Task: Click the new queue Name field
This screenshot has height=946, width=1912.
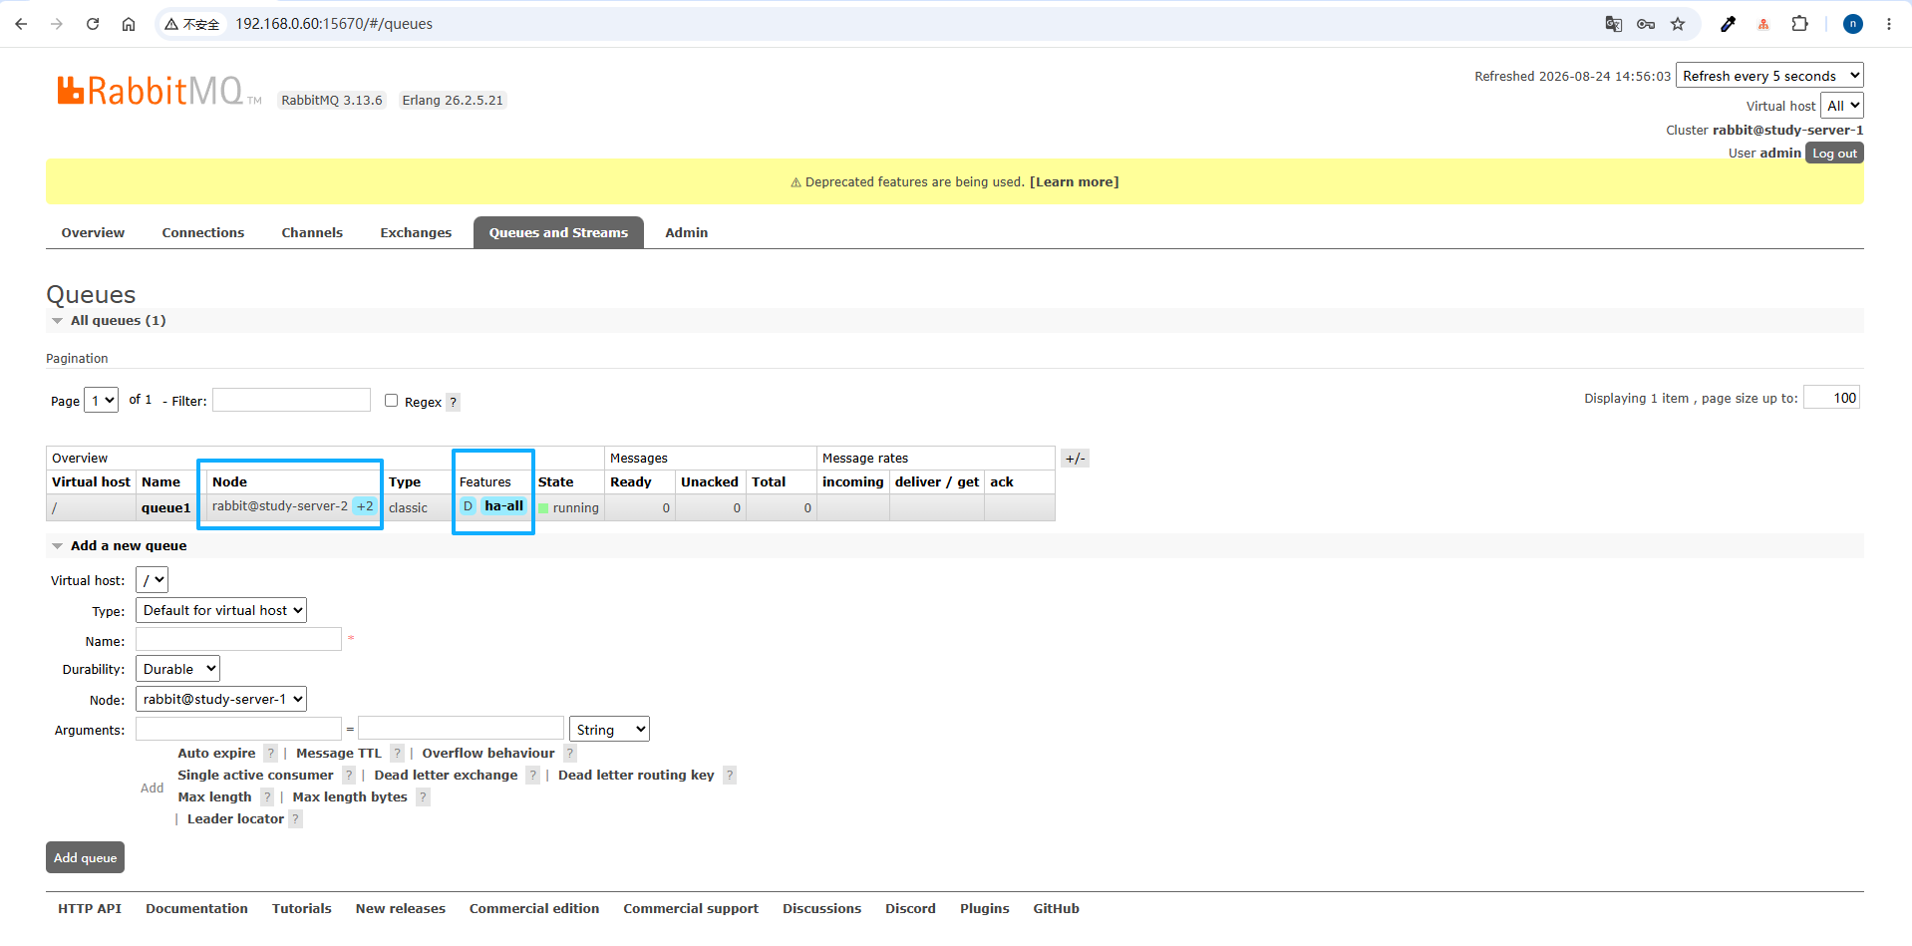Action: pyautogui.click(x=238, y=639)
